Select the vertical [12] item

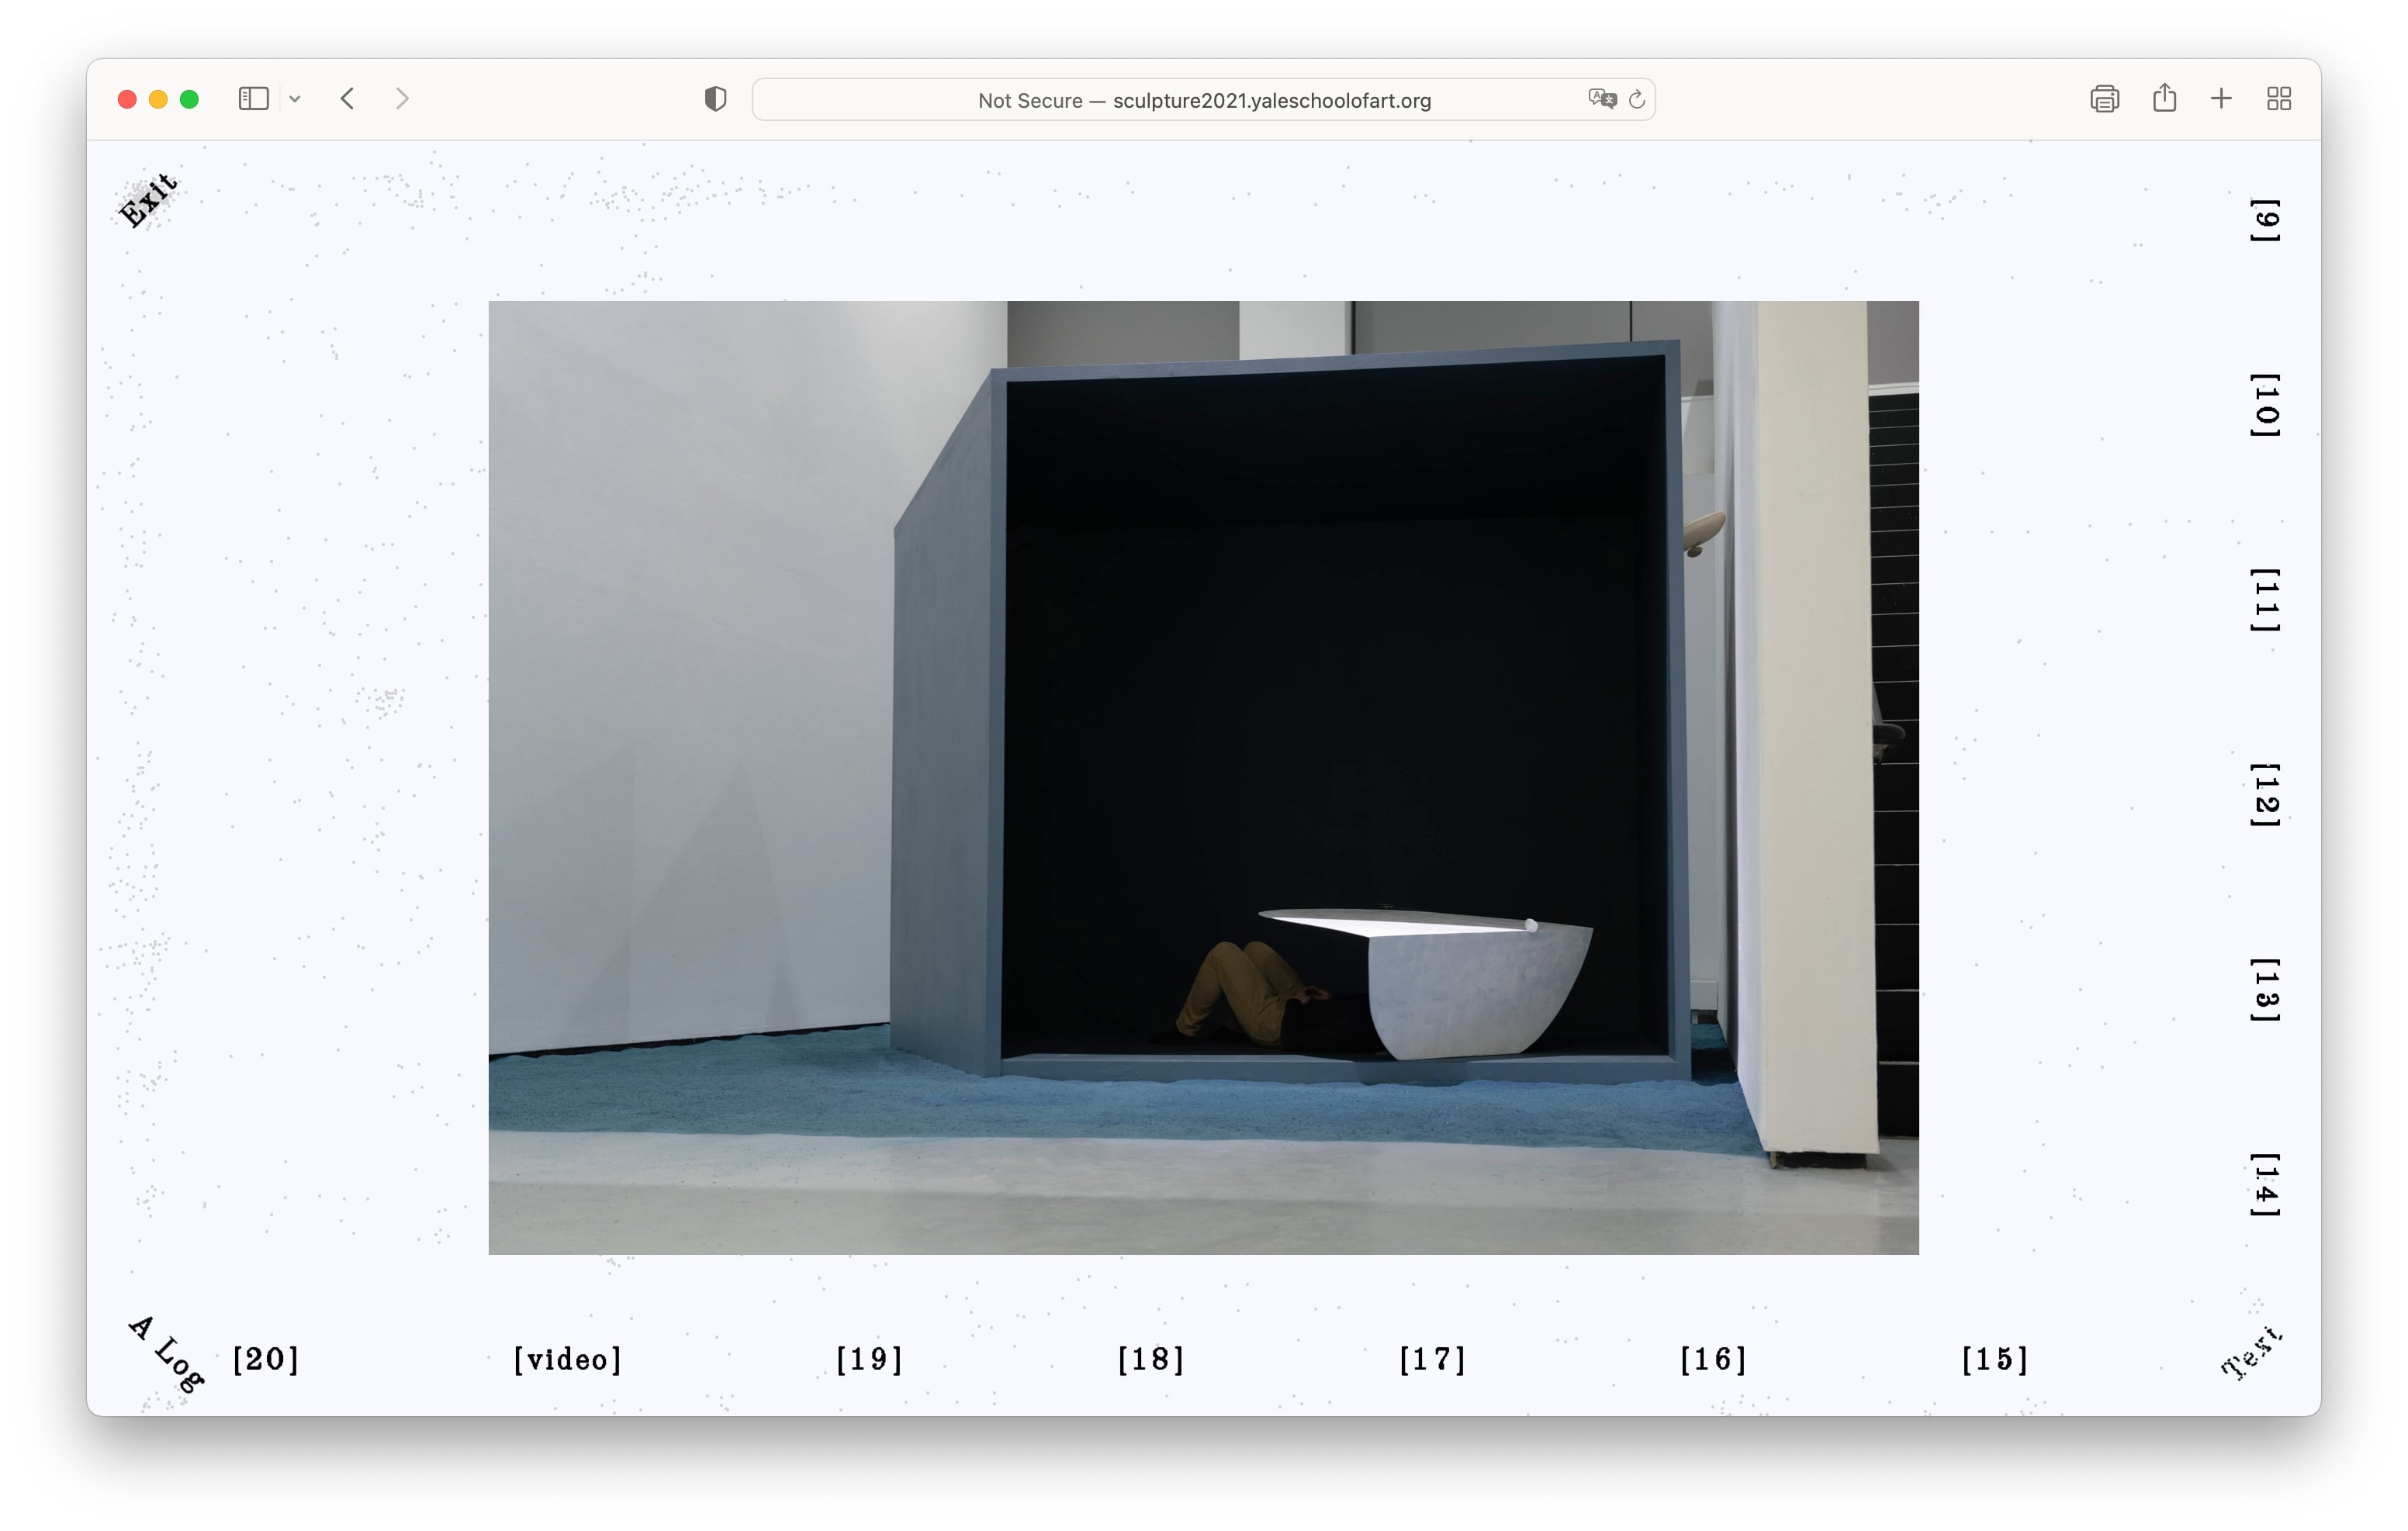[2265, 795]
